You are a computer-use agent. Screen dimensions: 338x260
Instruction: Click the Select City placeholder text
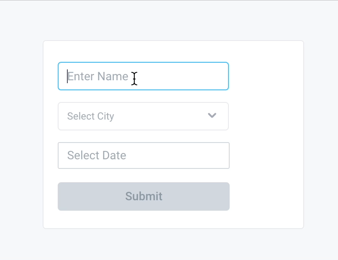(90, 116)
